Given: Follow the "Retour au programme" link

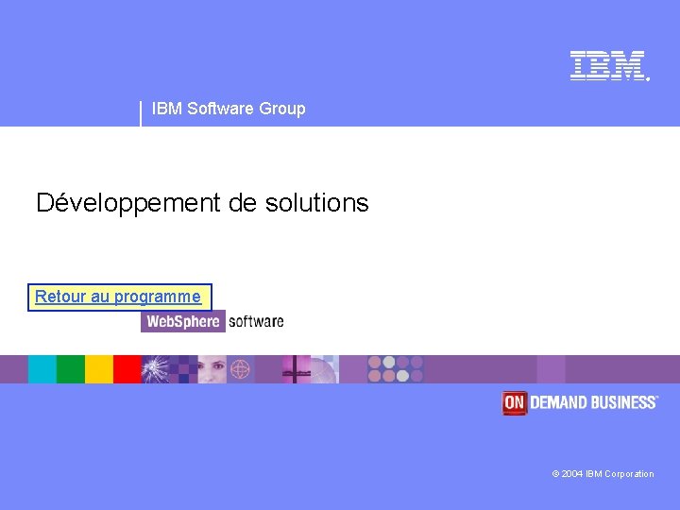Looking at the screenshot, I should point(118,297).
